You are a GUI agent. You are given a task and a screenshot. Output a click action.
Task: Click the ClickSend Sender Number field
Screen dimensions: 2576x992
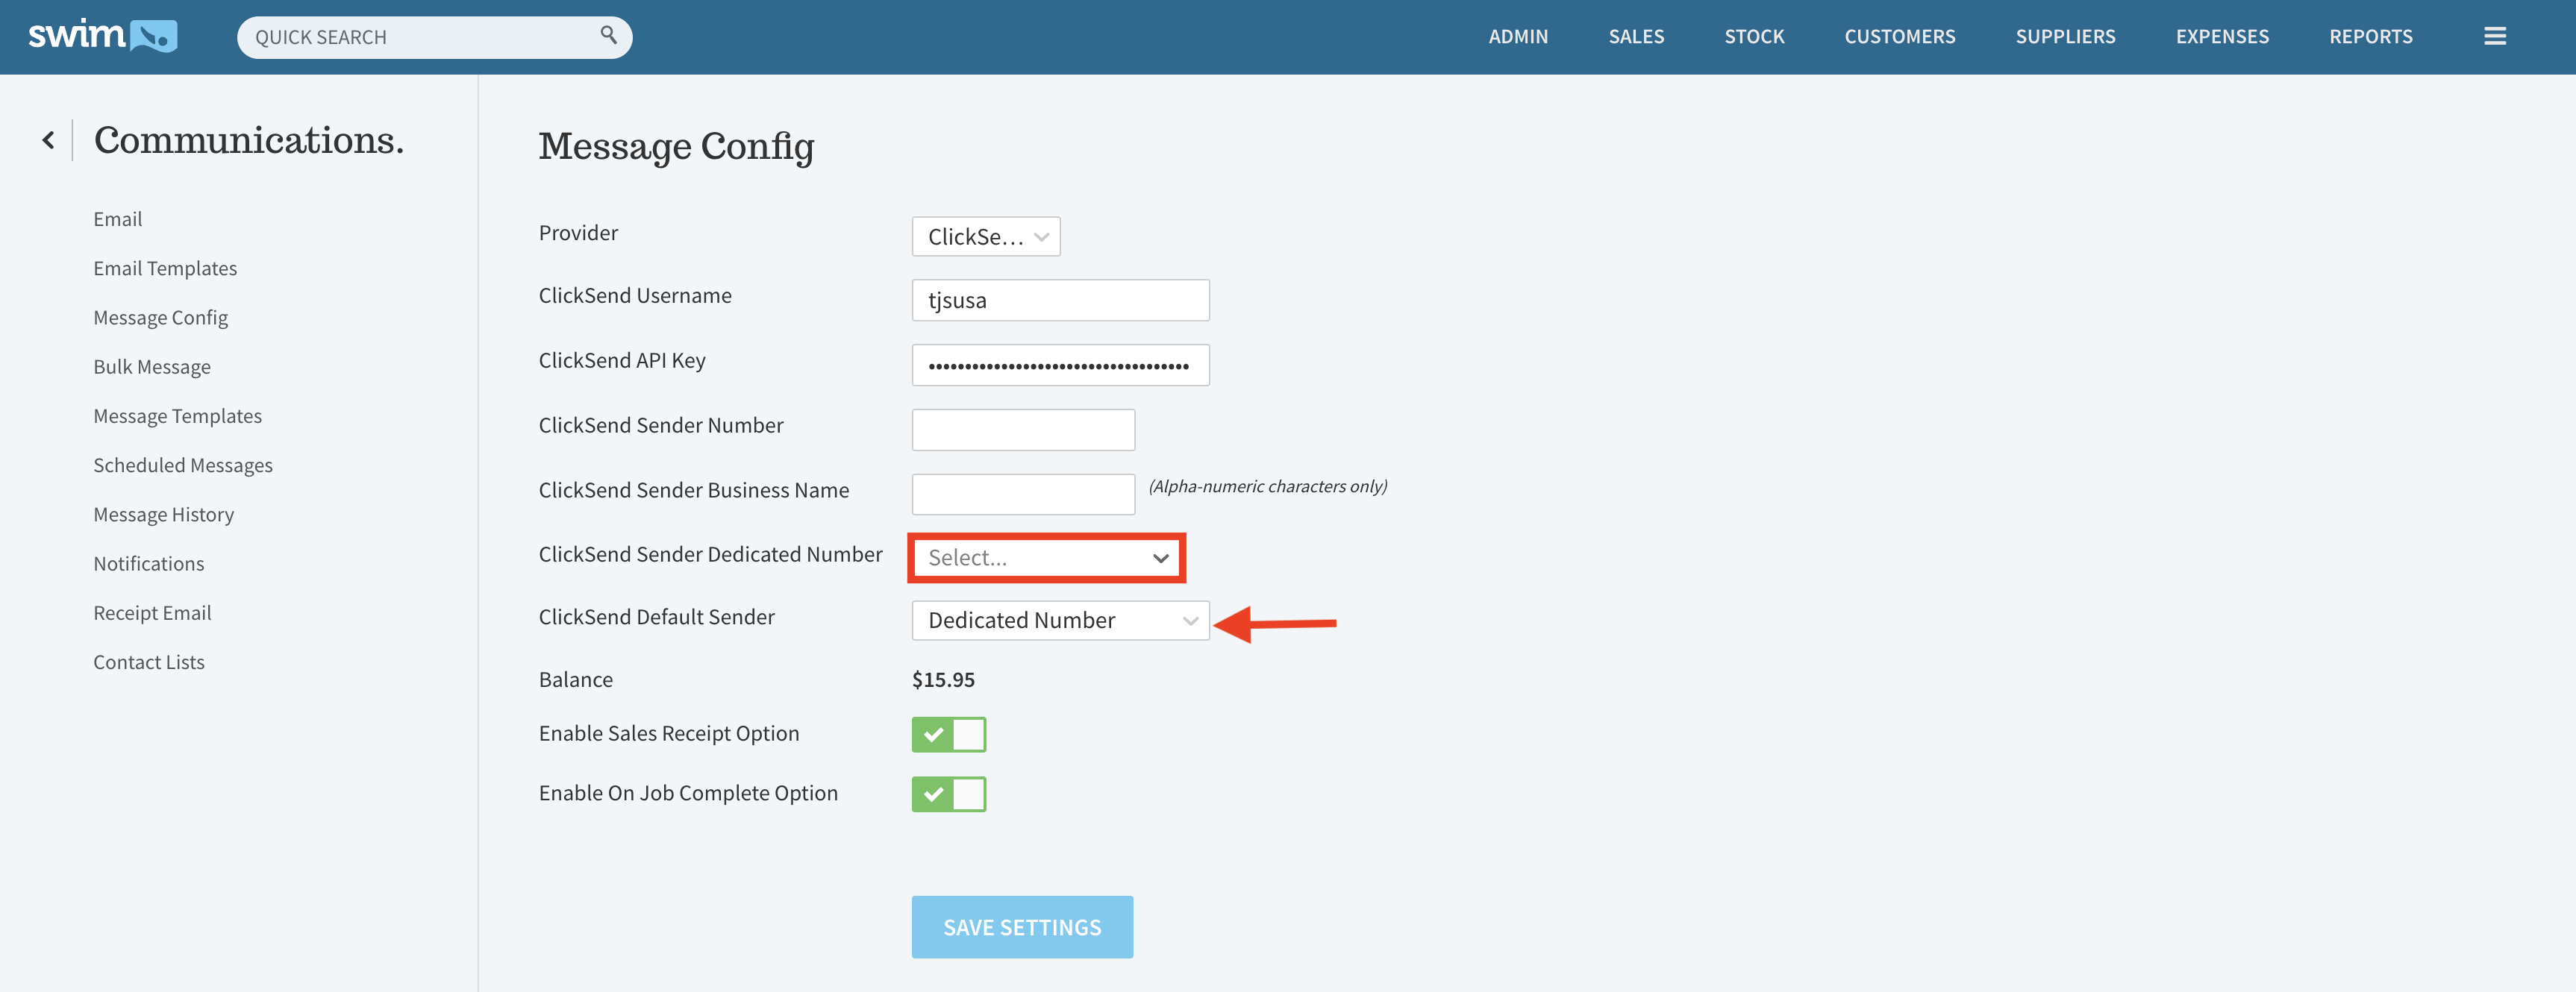[x=1022, y=430]
